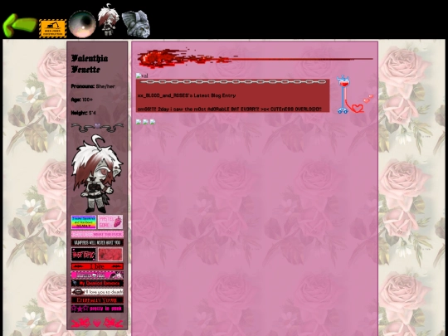Click the Pastel Gore badge
The image size is (448, 336).
point(110,222)
